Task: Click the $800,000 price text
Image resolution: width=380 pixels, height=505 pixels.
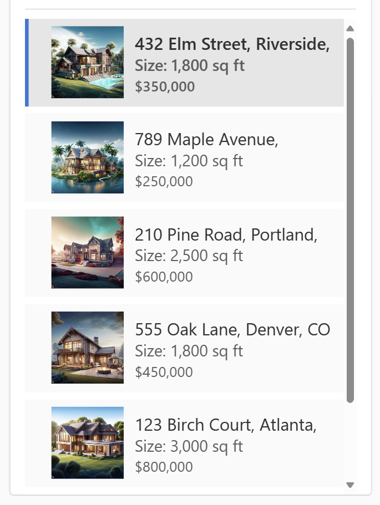Action: coord(164,467)
